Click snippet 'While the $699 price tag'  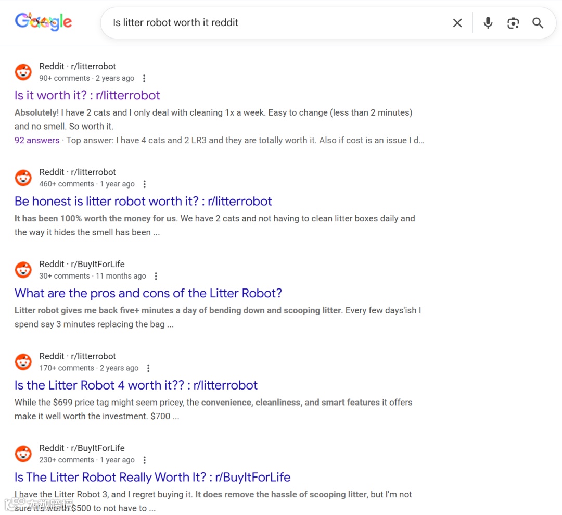click(x=213, y=409)
